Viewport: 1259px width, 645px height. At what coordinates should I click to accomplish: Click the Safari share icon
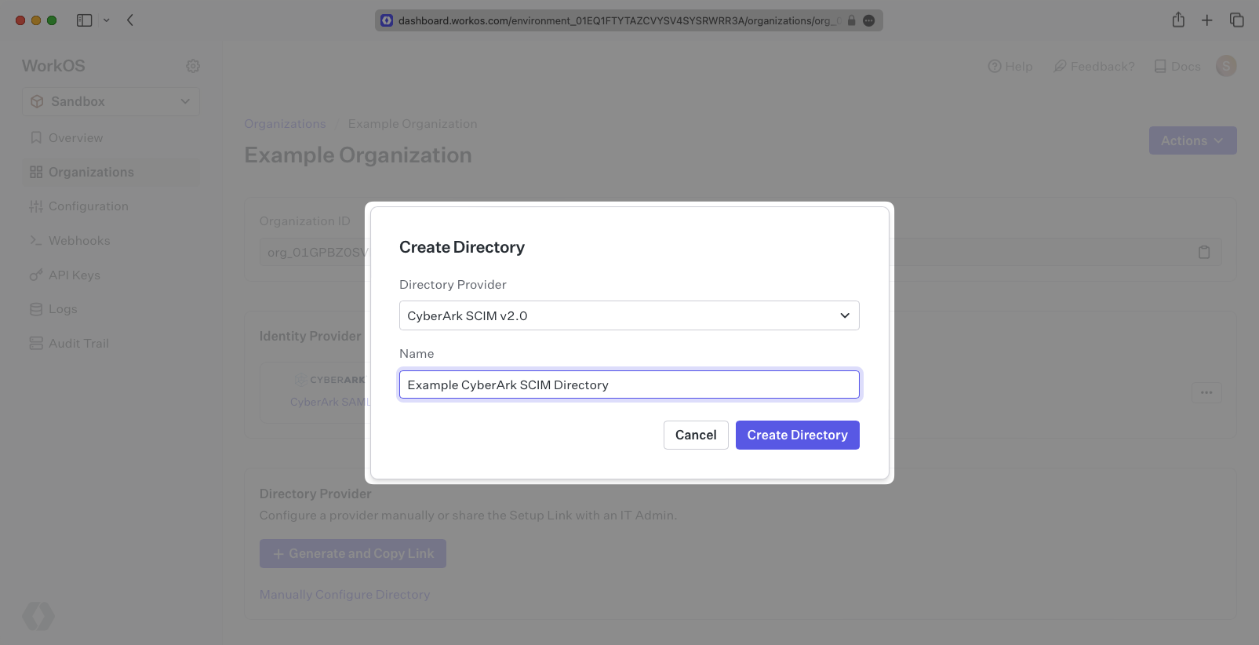1178,20
